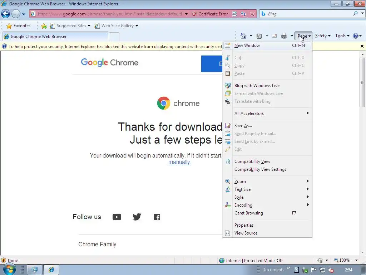The width and height of the screenshot is (366, 275).
Task: Open Properties from Page menu
Action: pyautogui.click(x=267, y=225)
